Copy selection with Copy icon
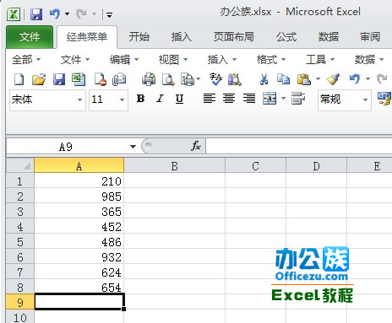The width and height of the screenshot is (392, 323). click(283, 79)
